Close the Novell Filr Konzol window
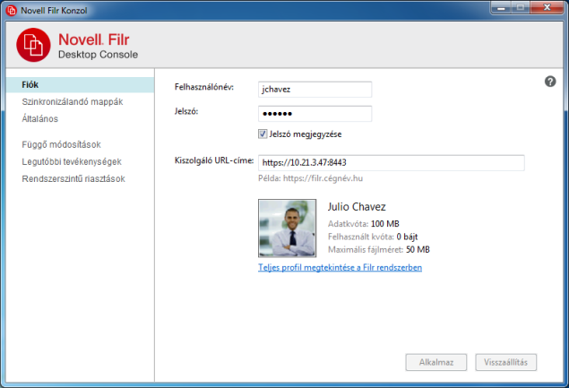This screenshot has height=388, width=569. (x=547, y=8)
